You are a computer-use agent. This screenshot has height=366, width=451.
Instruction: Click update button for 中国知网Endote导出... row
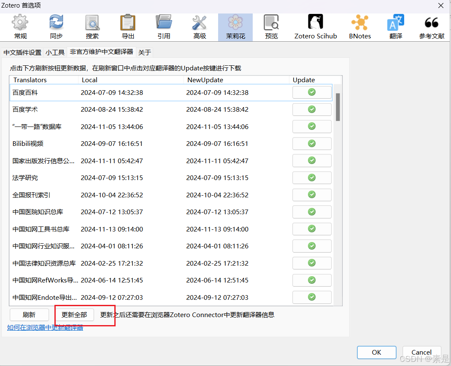(312, 297)
